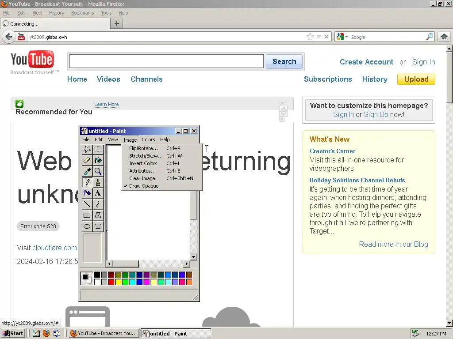Viewport: 453px width, 339px height.
Task: Open the Paint View menu
Action: (x=113, y=139)
